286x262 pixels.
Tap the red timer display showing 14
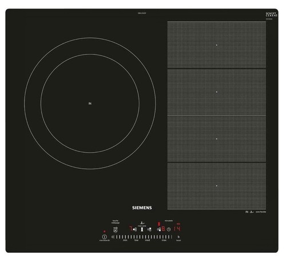pos(177,229)
